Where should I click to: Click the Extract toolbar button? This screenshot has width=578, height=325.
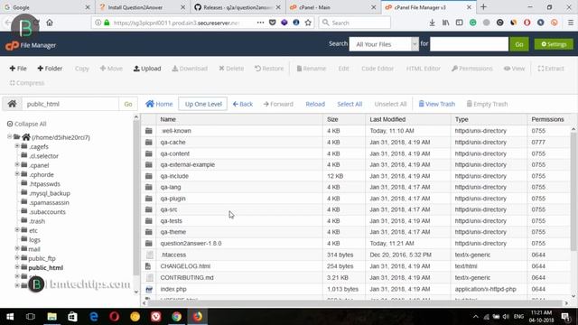point(551,69)
